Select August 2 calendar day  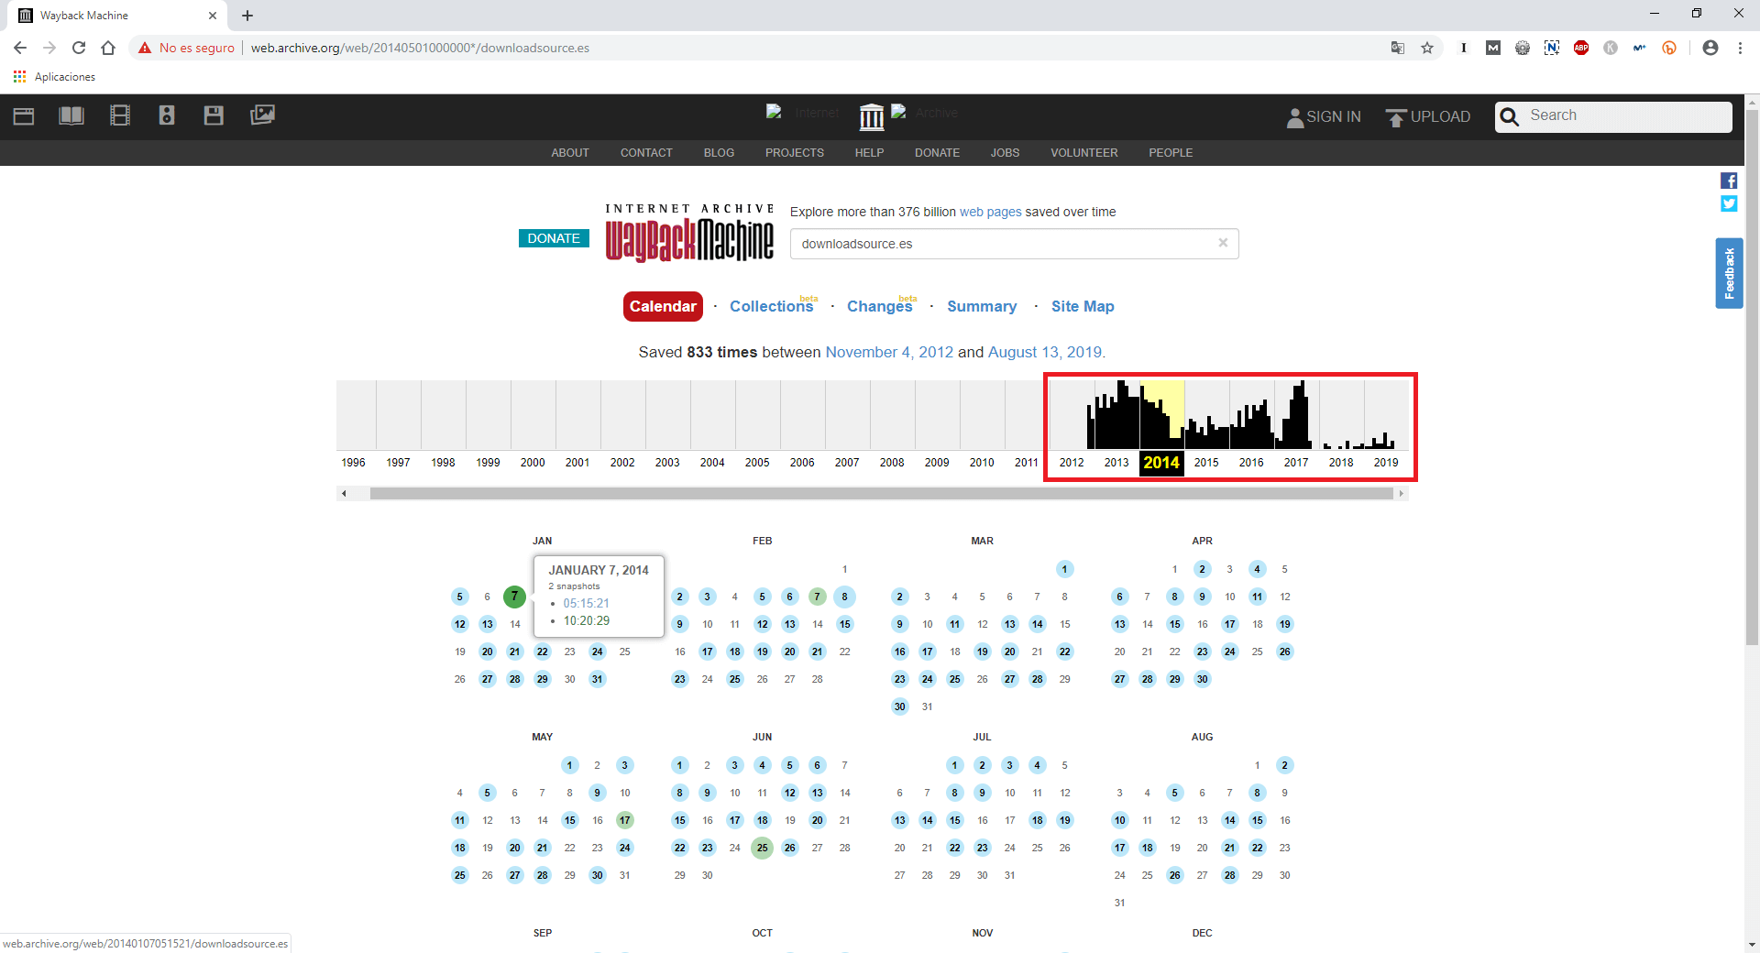click(x=1284, y=765)
